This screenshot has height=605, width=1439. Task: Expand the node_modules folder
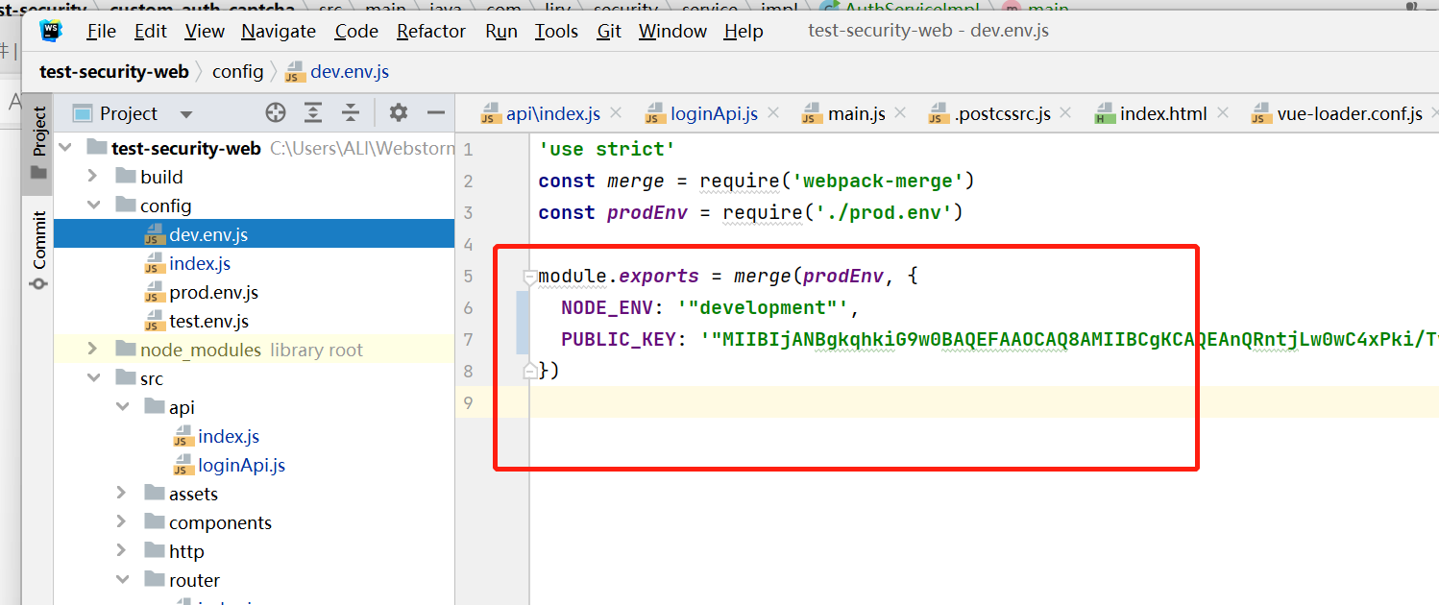point(93,350)
